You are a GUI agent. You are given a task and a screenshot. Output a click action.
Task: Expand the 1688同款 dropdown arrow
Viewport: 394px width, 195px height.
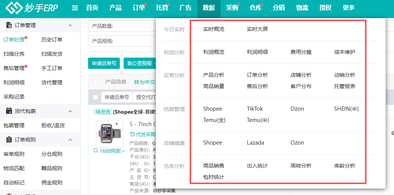tap(123, 151)
